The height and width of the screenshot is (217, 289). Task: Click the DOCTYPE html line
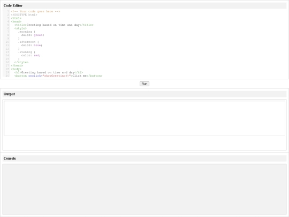pyautogui.click(x=24, y=15)
